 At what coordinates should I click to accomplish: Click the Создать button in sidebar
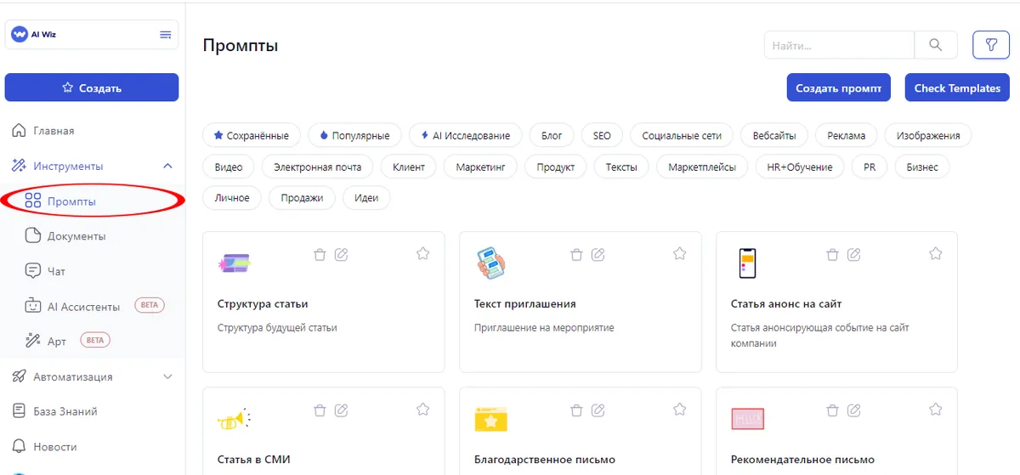coord(92,88)
